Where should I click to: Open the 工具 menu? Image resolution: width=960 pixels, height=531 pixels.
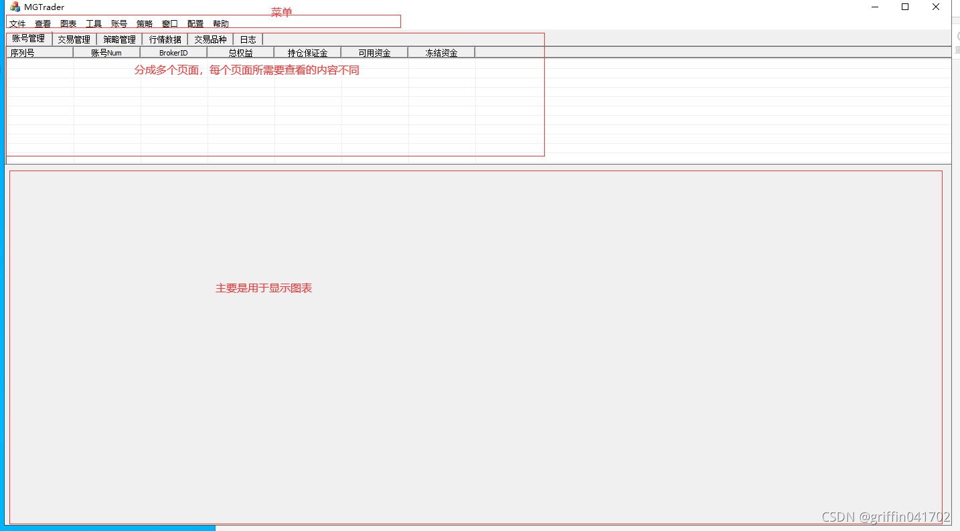pos(94,23)
